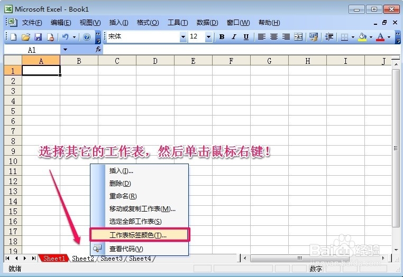Open the 数据(D) menu
This screenshot has height=277, width=403.
click(207, 23)
